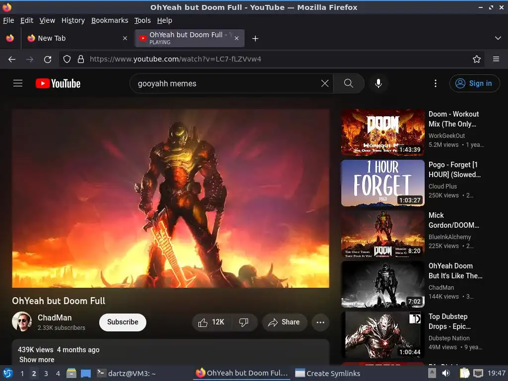Screen dimensions: 508x381
Task: Open more actions ellipsis under video
Action: [320, 322]
